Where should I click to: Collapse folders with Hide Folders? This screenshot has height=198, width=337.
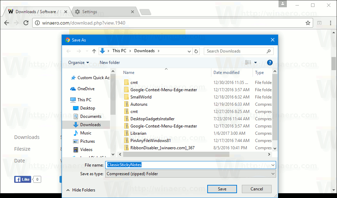(81, 190)
